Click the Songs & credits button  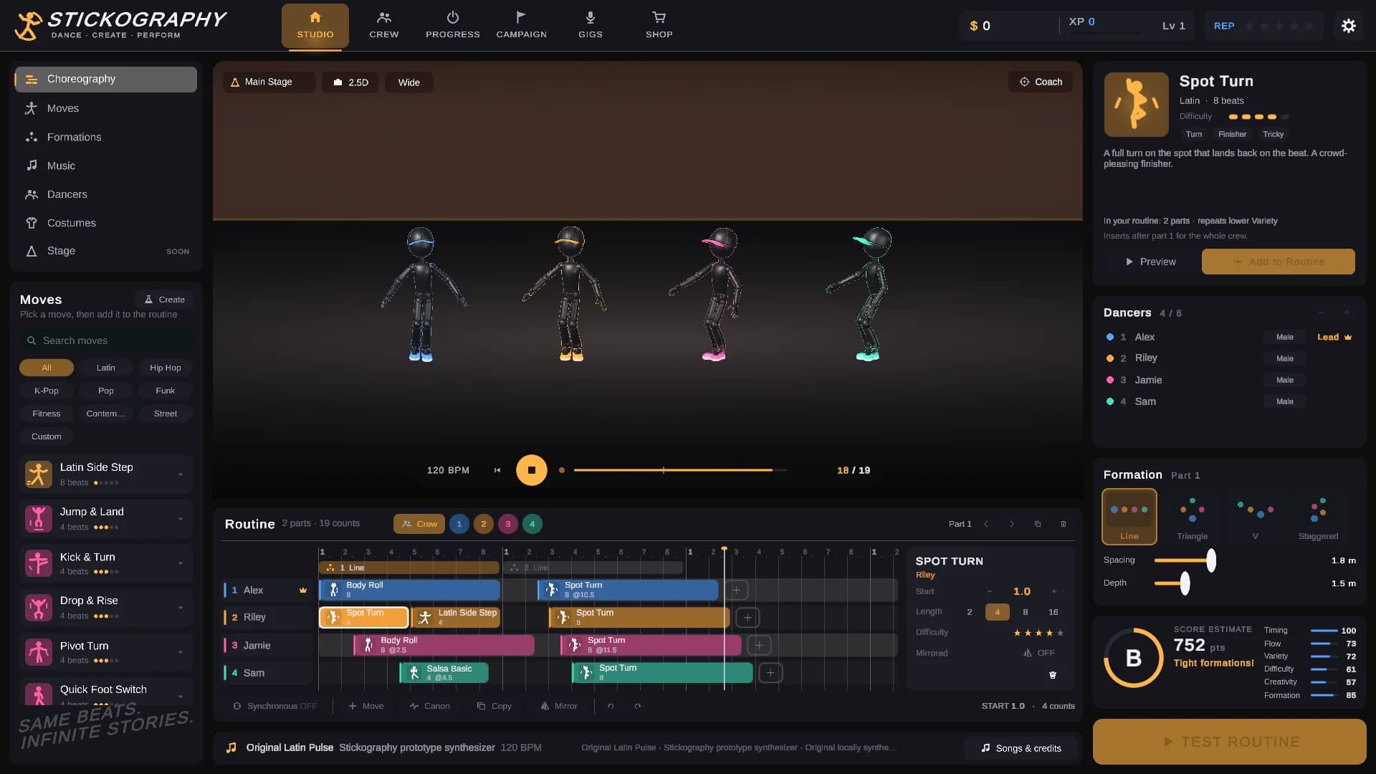pos(1021,748)
